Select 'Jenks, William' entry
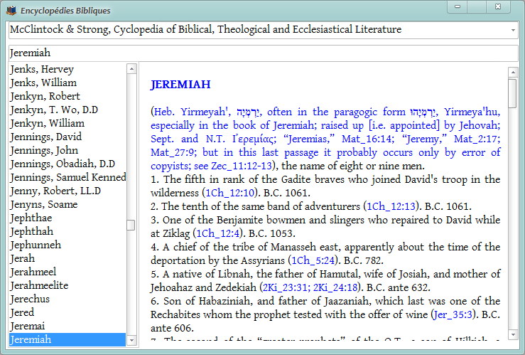Screen dimensions: 525x355 67,83
